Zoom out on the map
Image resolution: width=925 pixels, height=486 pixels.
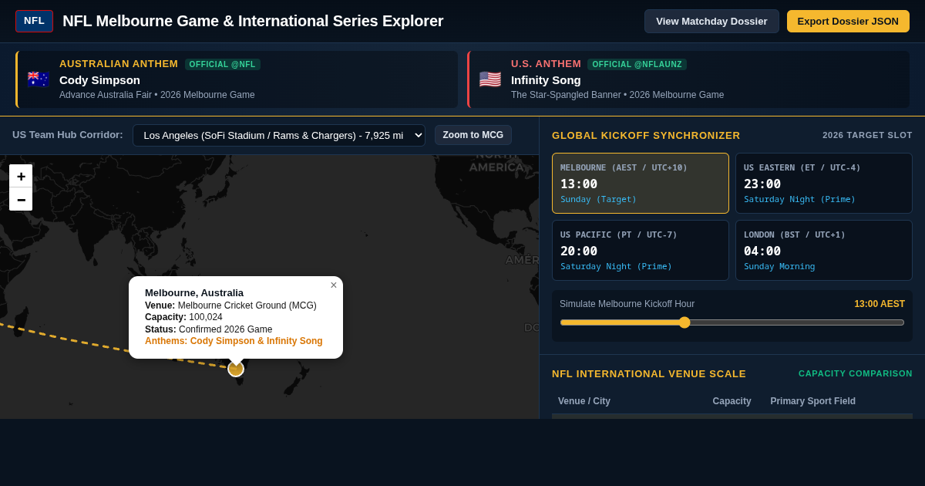[x=21, y=199]
